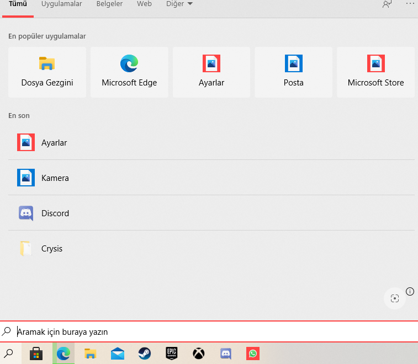Open File Explorer from the taskbar
Screen dimensions: 418x364
point(91,354)
